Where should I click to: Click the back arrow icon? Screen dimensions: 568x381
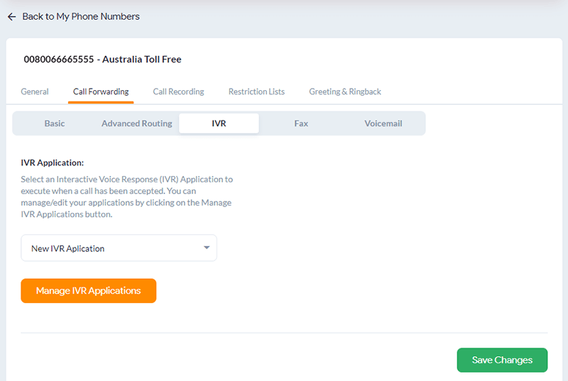tap(12, 16)
